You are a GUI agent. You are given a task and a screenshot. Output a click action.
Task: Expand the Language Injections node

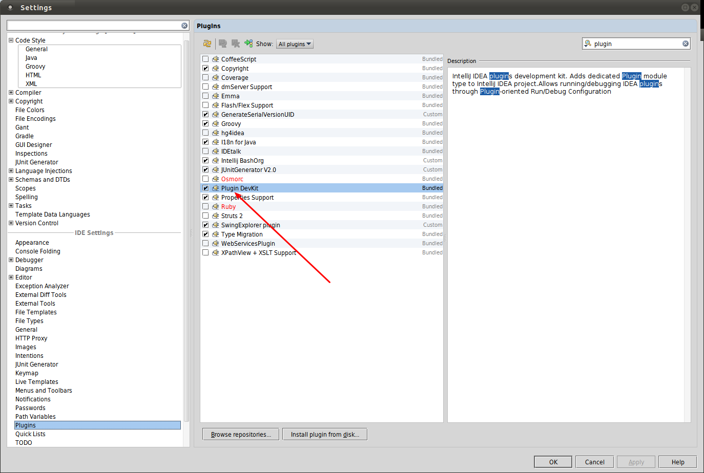coord(11,171)
